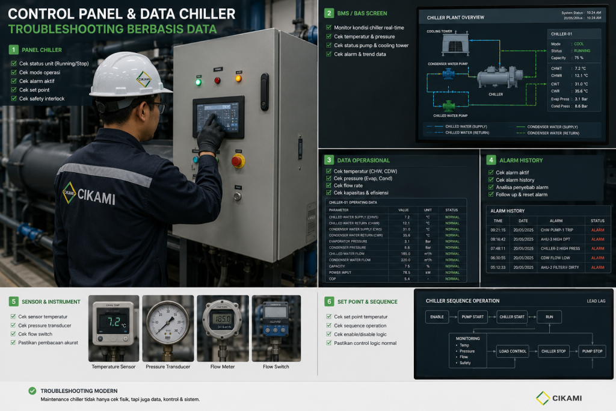Click the green number 4 Alarm History badge

[491, 160]
